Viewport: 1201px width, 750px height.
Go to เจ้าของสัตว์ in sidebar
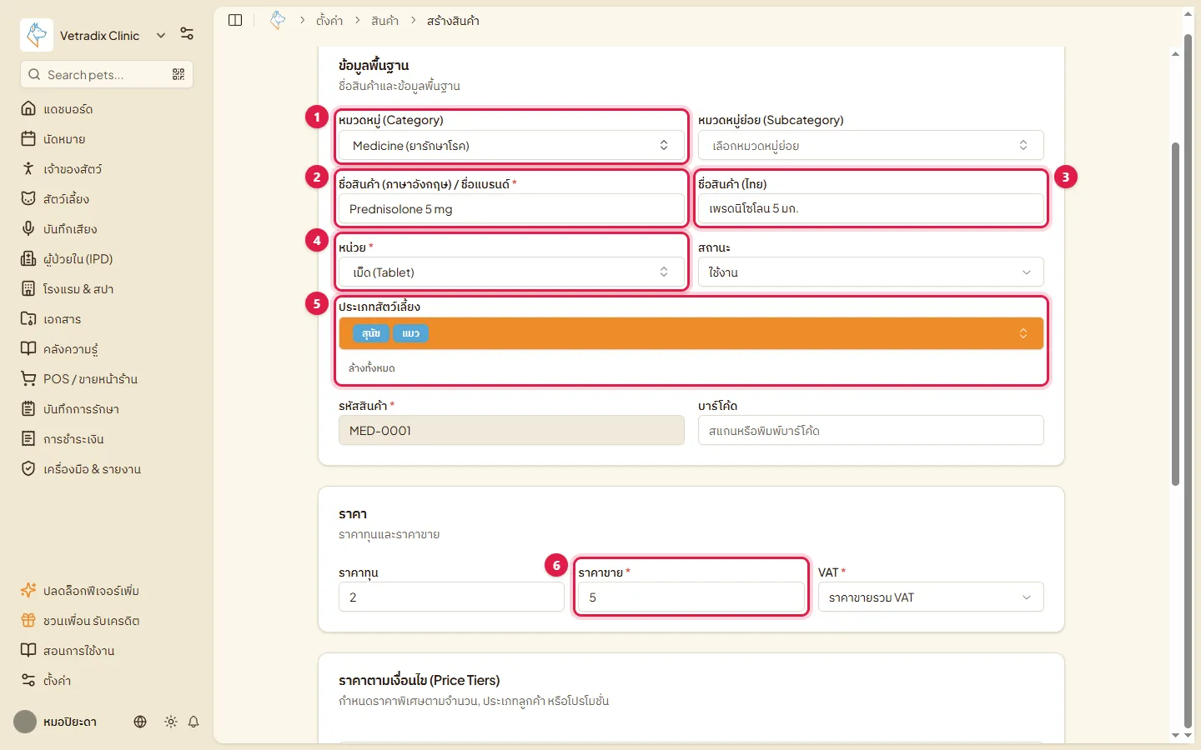pos(73,169)
